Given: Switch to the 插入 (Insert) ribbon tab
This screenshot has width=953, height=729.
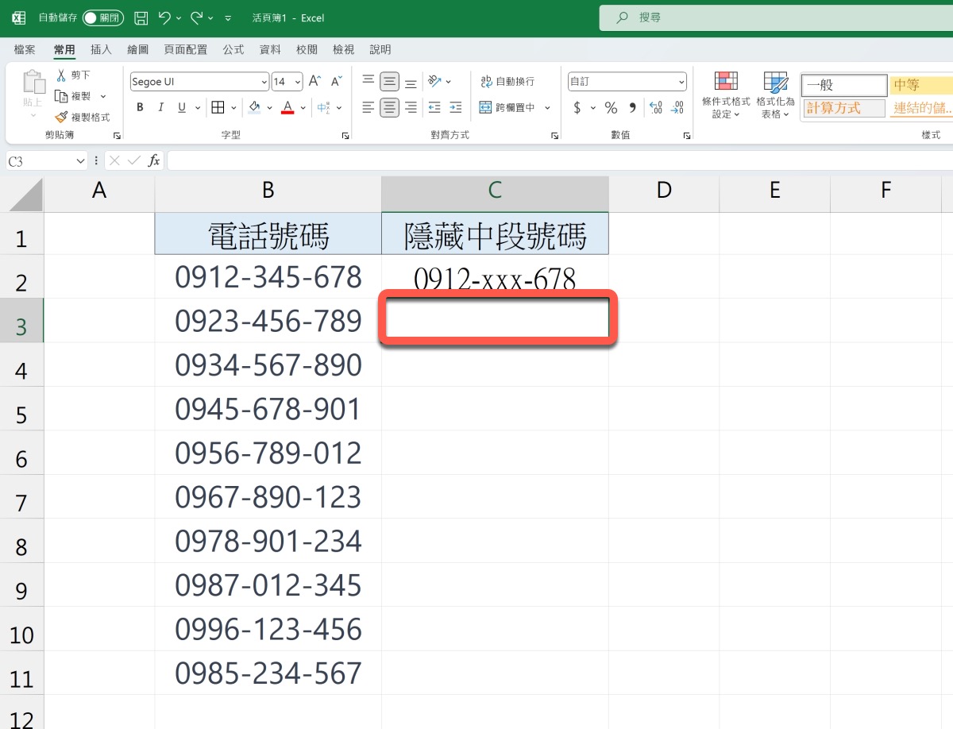Looking at the screenshot, I should click(x=101, y=49).
